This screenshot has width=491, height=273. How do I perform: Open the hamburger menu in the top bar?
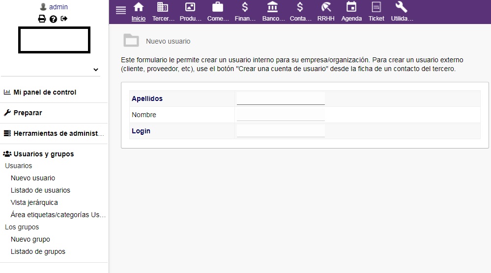click(120, 10)
